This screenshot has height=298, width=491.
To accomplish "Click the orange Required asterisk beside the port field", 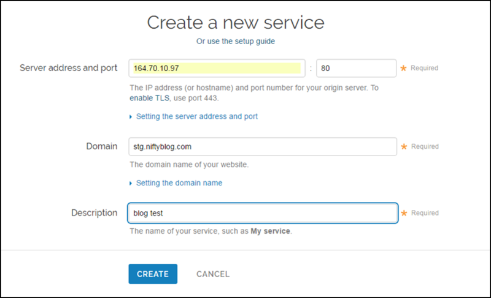I will [403, 68].
